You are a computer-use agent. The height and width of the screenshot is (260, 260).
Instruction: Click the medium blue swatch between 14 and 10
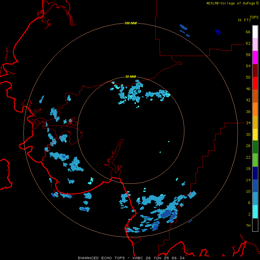pos(255,186)
